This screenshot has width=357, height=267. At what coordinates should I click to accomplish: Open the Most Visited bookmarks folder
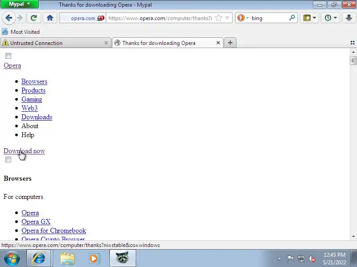point(21,32)
